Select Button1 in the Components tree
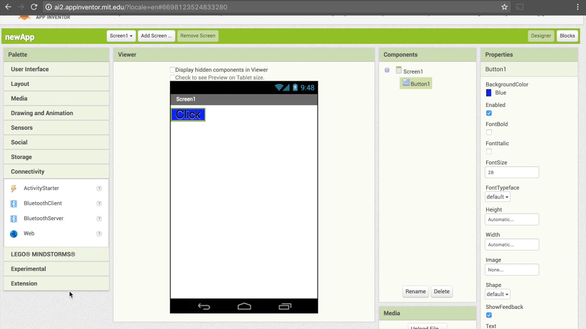Image resolution: width=586 pixels, height=329 pixels. [x=420, y=84]
